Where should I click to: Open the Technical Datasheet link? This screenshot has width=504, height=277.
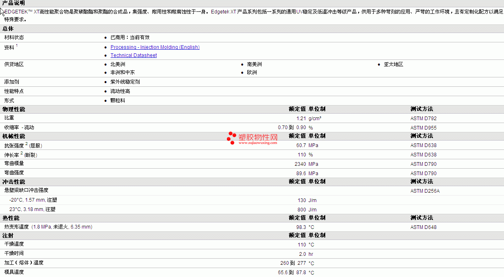133,55
